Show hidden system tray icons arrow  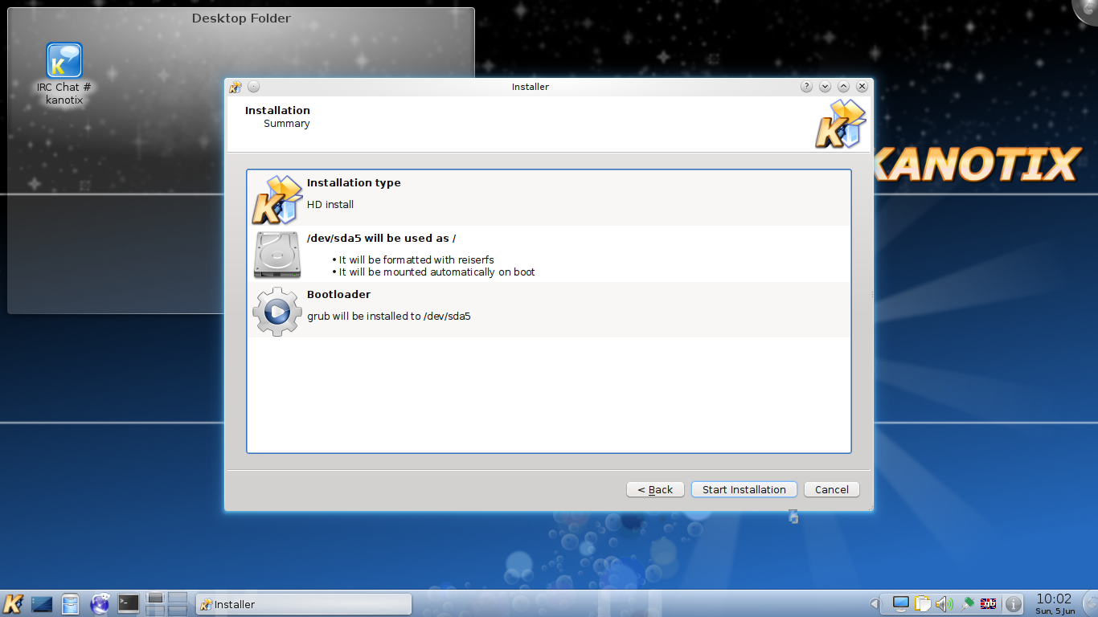coord(874,603)
